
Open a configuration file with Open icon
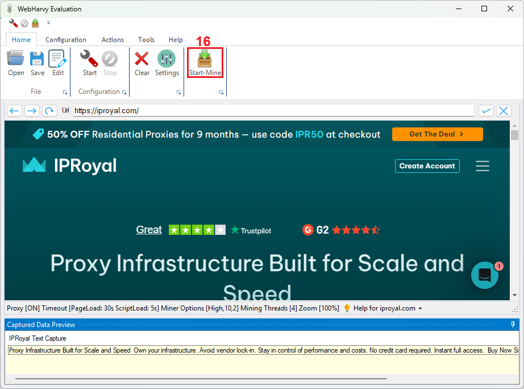click(x=16, y=62)
